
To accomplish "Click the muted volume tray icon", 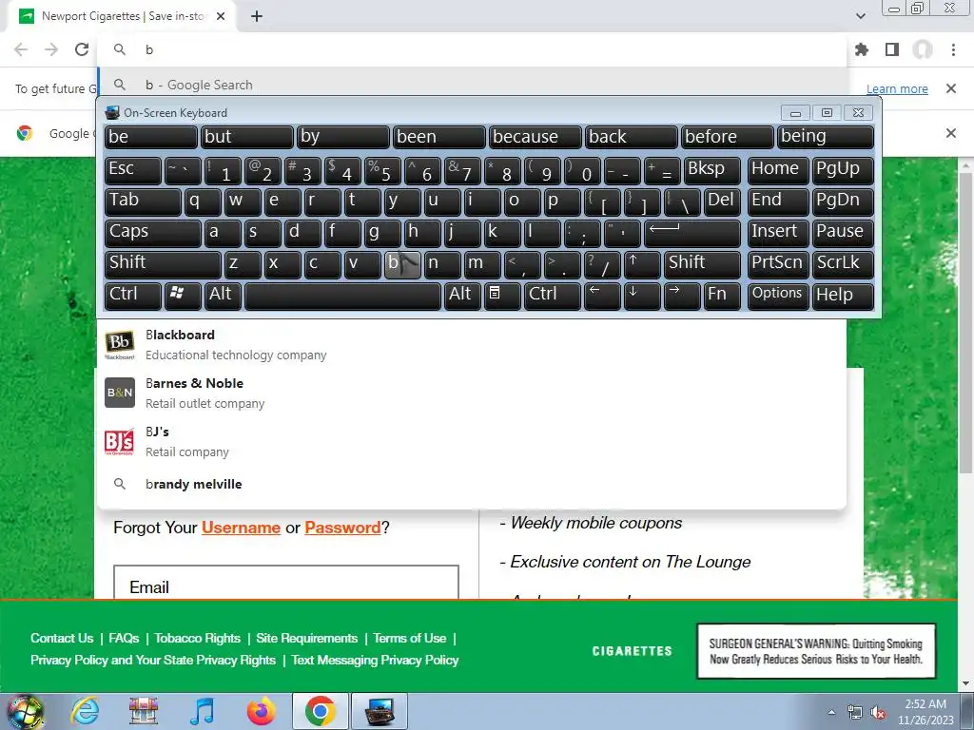I will tap(878, 713).
